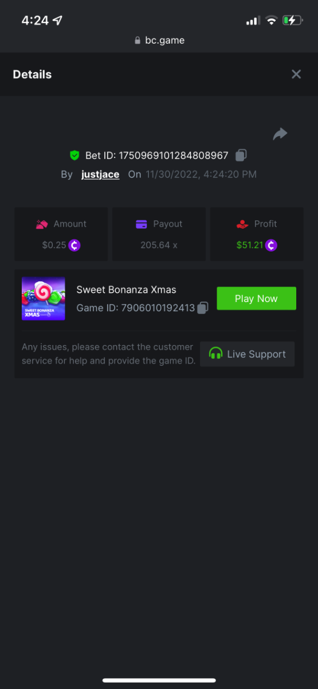The height and width of the screenshot is (689, 318).
Task: Contact Live Support
Action: point(248,354)
